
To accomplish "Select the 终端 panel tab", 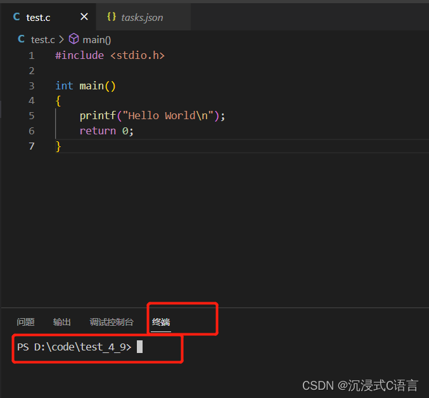I will tap(161, 322).
